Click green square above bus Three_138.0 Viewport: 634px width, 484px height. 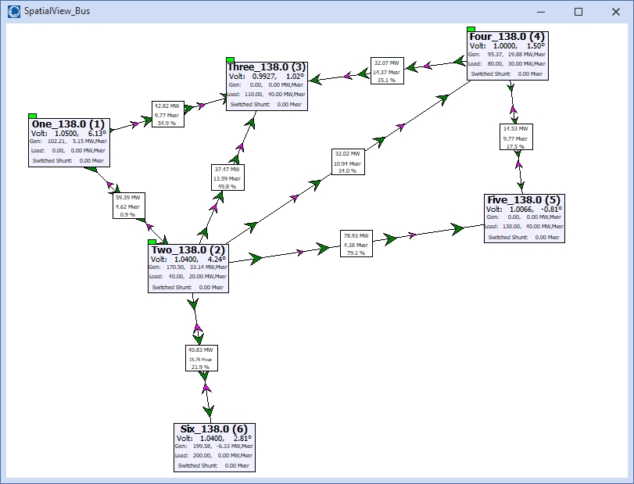[230, 59]
